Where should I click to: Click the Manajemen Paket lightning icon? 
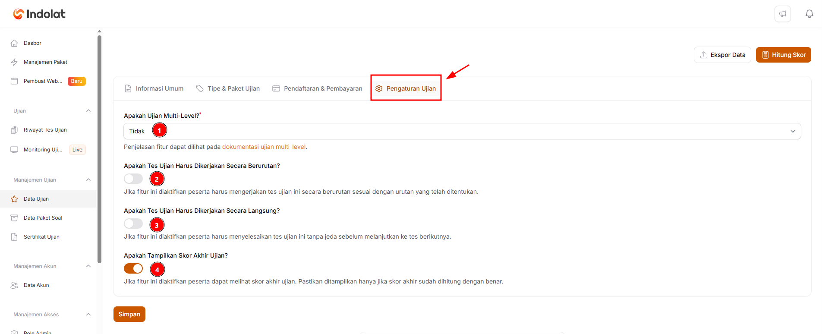pyautogui.click(x=14, y=62)
